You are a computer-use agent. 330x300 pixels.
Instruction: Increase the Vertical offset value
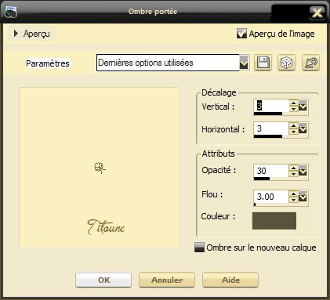pyautogui.click(x=294, y=103)
